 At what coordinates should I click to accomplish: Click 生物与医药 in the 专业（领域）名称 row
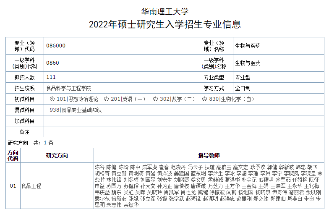click(248, 46)
